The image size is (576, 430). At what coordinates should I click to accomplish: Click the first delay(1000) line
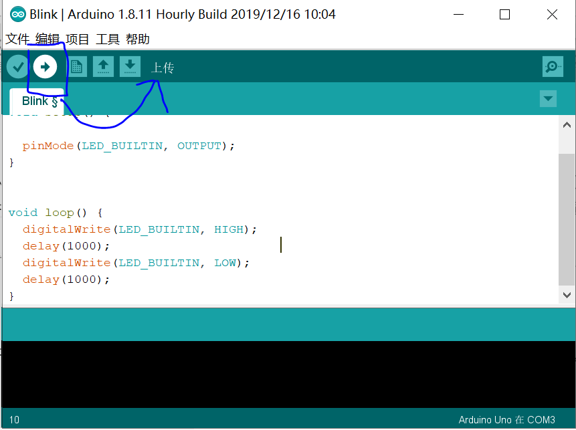coord(66,246)
